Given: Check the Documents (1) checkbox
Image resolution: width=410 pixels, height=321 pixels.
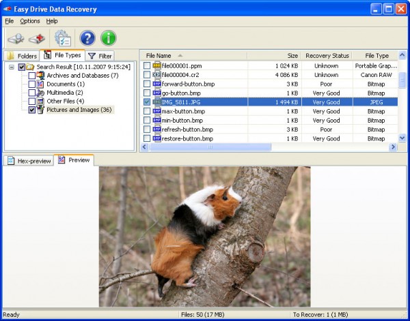Looking at the screenshot, I should point(32,85).
